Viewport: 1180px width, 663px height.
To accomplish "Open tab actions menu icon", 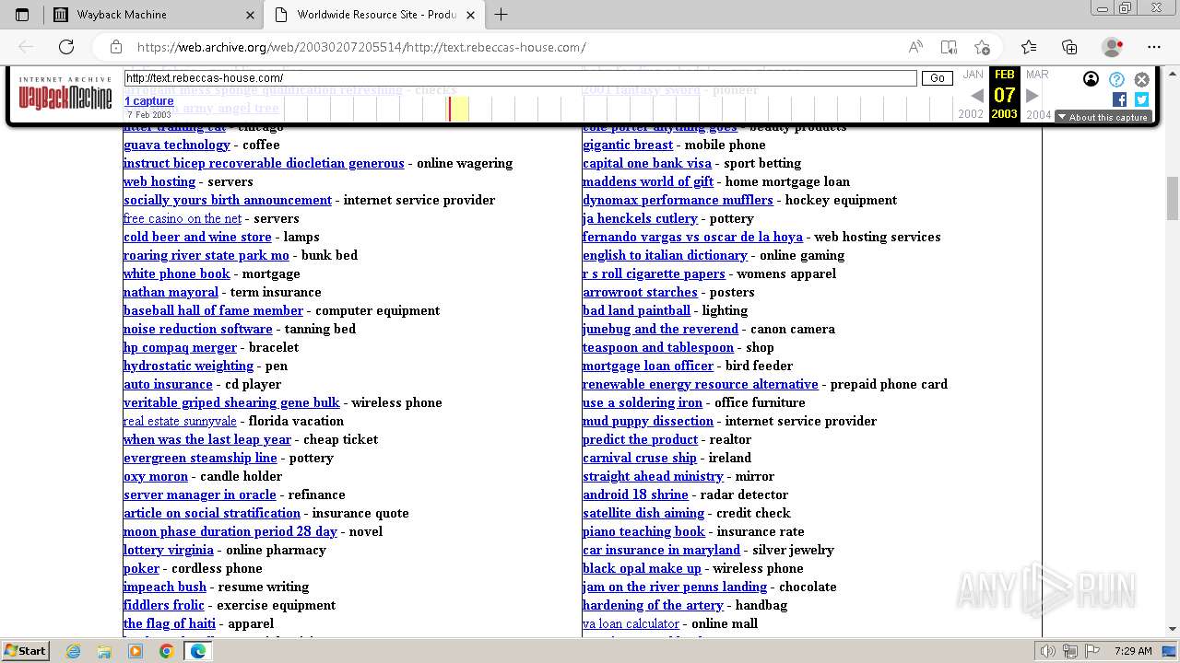I will pyautogui.click(x=22, y=15).
